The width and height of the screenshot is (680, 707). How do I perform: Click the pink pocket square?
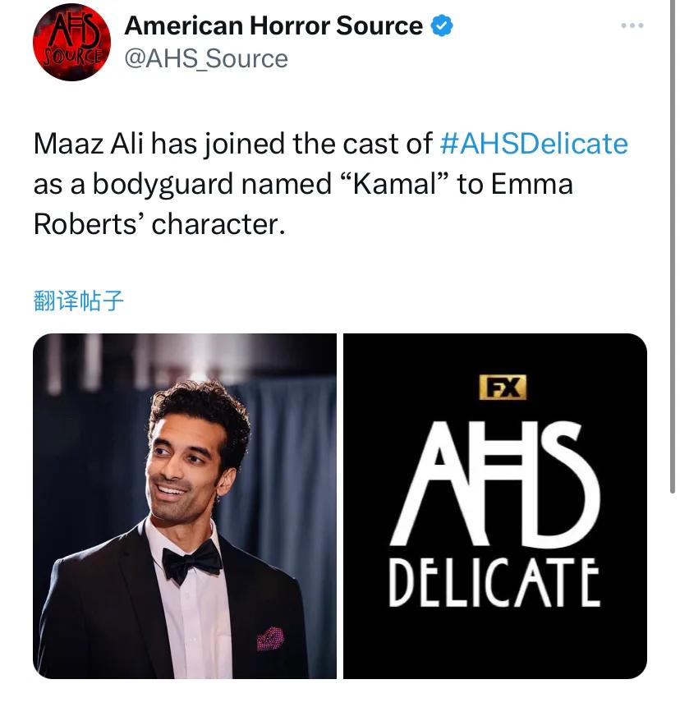click(x=270, y=638)
